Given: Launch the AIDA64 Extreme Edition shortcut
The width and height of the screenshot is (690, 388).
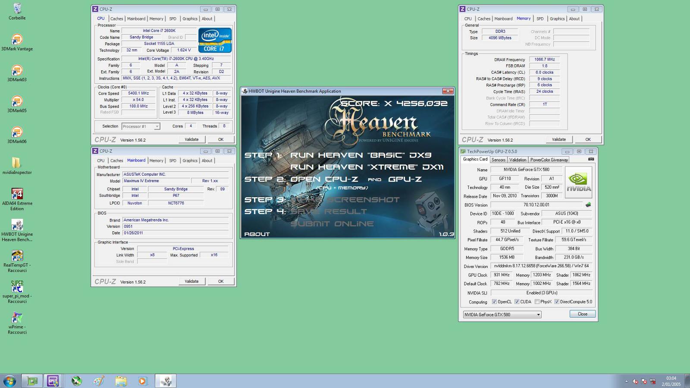Looking at the screenshot, I should point(17,199).
